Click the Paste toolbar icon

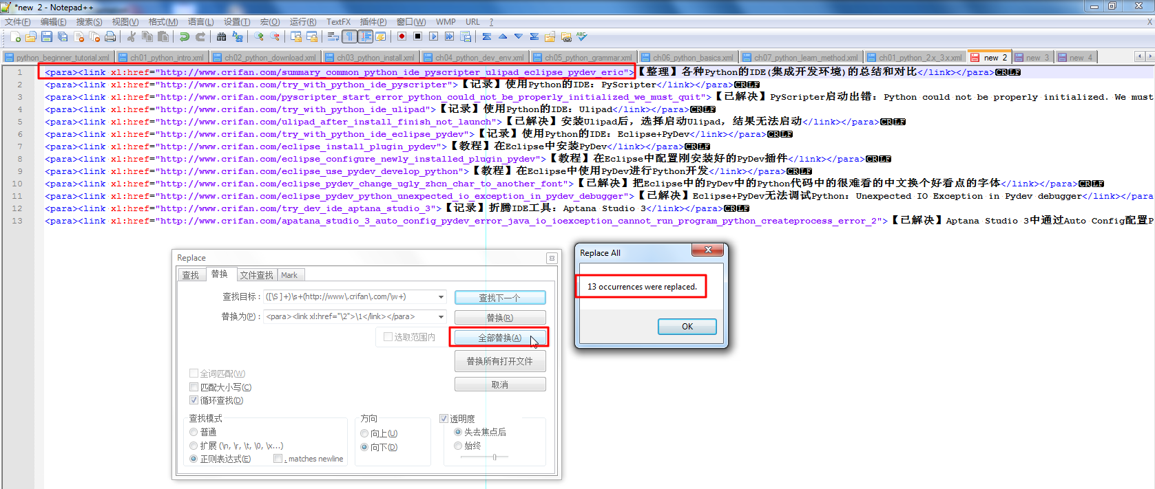pyautogui.click(x=163, y=36)
